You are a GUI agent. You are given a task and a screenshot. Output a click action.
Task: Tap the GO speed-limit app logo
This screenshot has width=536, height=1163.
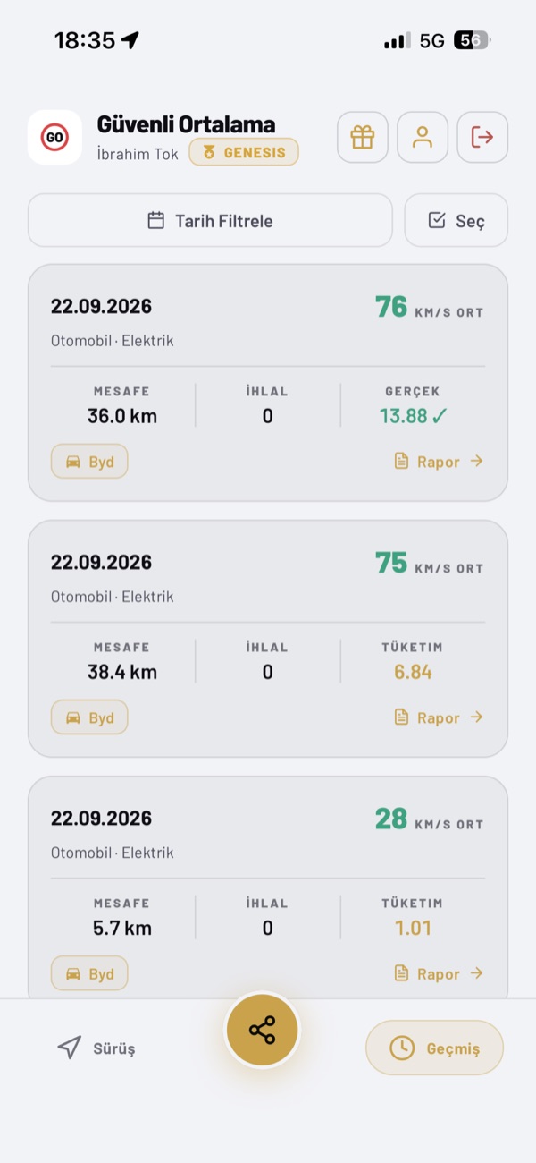[54, 137]
